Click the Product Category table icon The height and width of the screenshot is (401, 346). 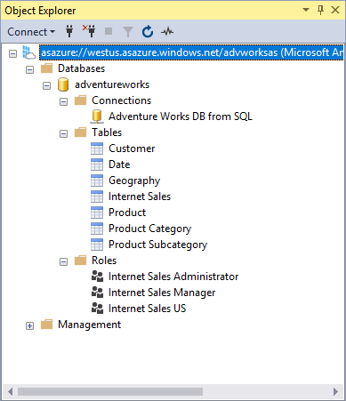pos(97,229)
